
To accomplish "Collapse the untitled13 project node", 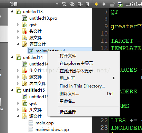I will coord(12,11).
